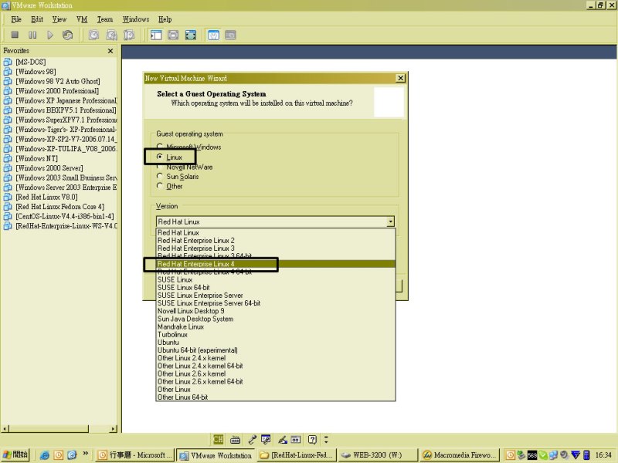Close the Favorites sidebar panel
This screenshot has height=463, width=618.
point(110,51)
